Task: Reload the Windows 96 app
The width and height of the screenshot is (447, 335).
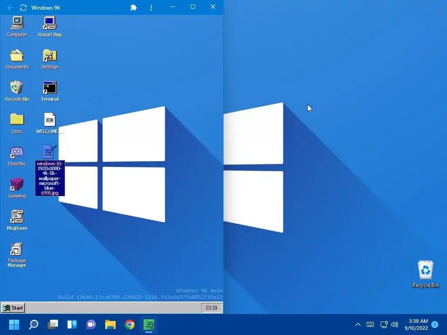Action: [x=24, y=8]
